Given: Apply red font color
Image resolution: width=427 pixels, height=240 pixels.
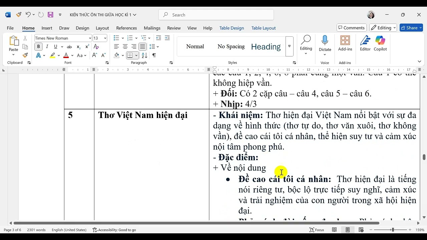Looking at the screenshot, I should click(66, 55).
